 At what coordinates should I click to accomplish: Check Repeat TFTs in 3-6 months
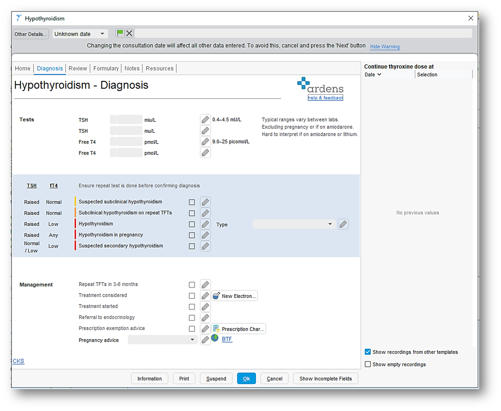pyautogui.click(x=192, y=285)
